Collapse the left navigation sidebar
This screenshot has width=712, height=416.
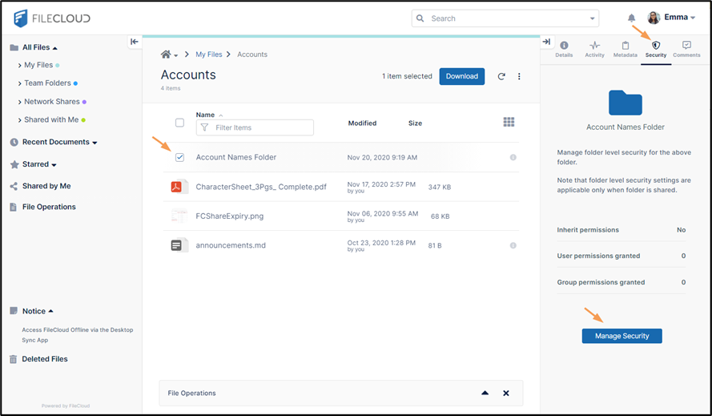pyautogui.click(x=134, y=42)
